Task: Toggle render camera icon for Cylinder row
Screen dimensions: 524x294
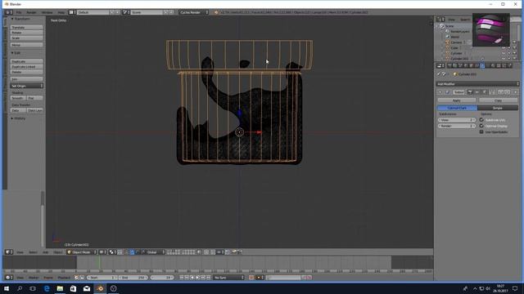Action: tap(515, 53)
